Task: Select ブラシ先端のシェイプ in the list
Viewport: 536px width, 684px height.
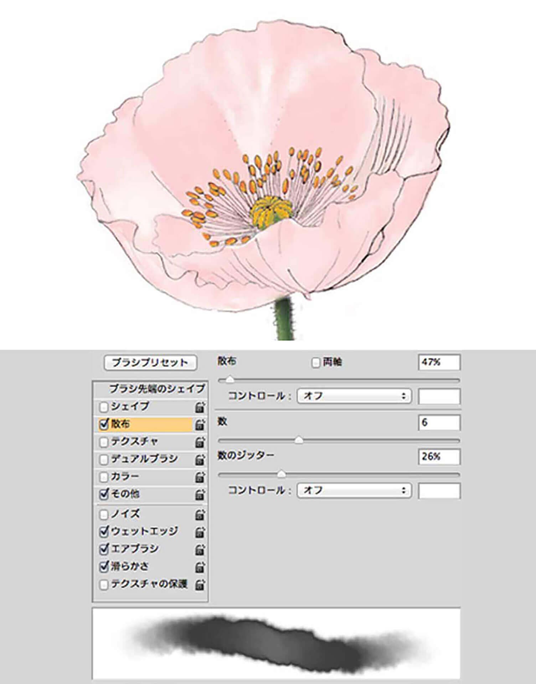Action: click(x=156, y=389)
